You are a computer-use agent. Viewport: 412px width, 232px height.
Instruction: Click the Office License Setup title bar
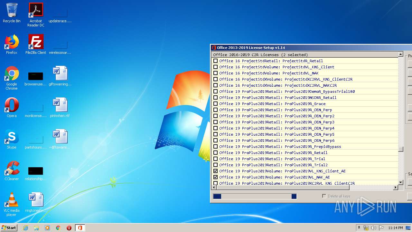(311, 48)
